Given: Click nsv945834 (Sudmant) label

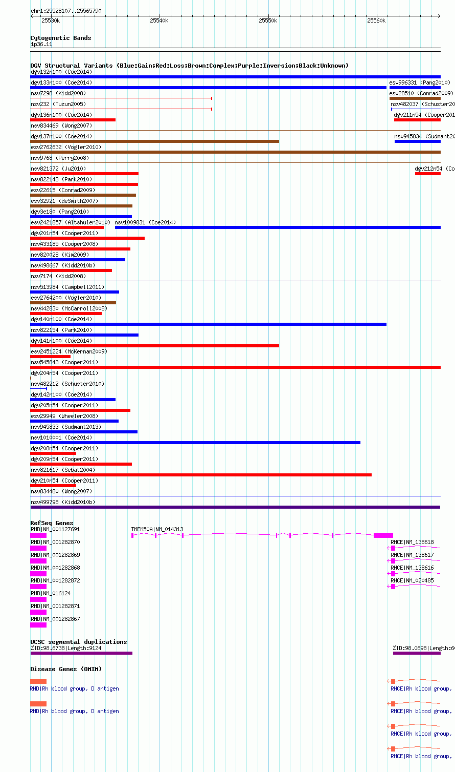Looking at the screenshot, I should click(x=424, y=137).
